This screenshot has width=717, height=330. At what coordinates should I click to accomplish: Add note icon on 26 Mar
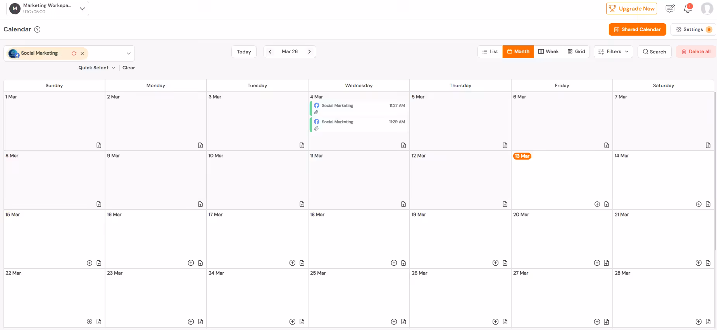pyautogui.click(x=505, y=321)
